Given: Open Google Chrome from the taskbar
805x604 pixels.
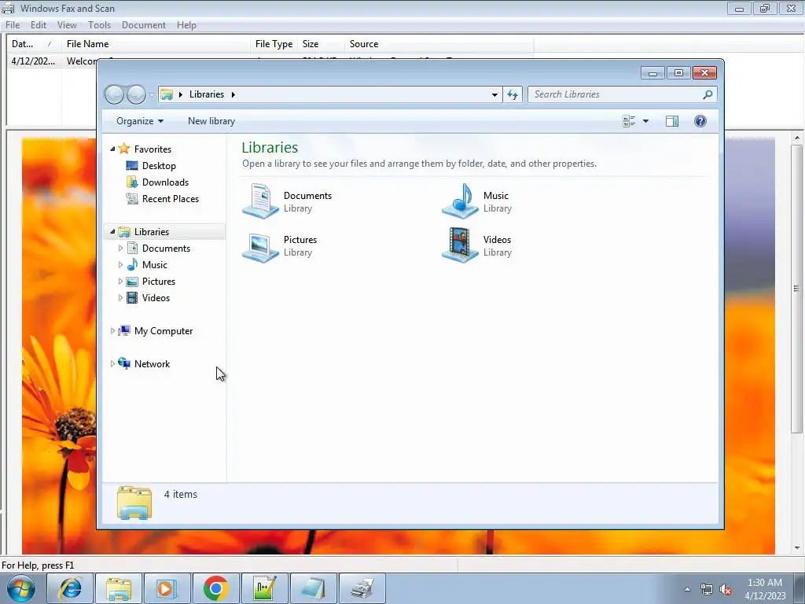Looking at the screenshot, I should [215, 588].
